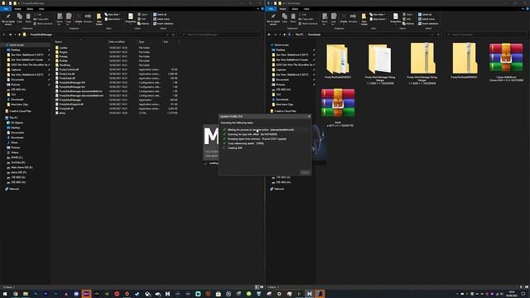530x298 pixels.
Task: Click Frosty M icon in taskbar
Action: (309, 294)
